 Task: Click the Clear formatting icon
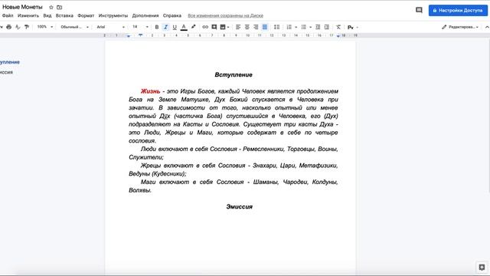click(338, 28)
